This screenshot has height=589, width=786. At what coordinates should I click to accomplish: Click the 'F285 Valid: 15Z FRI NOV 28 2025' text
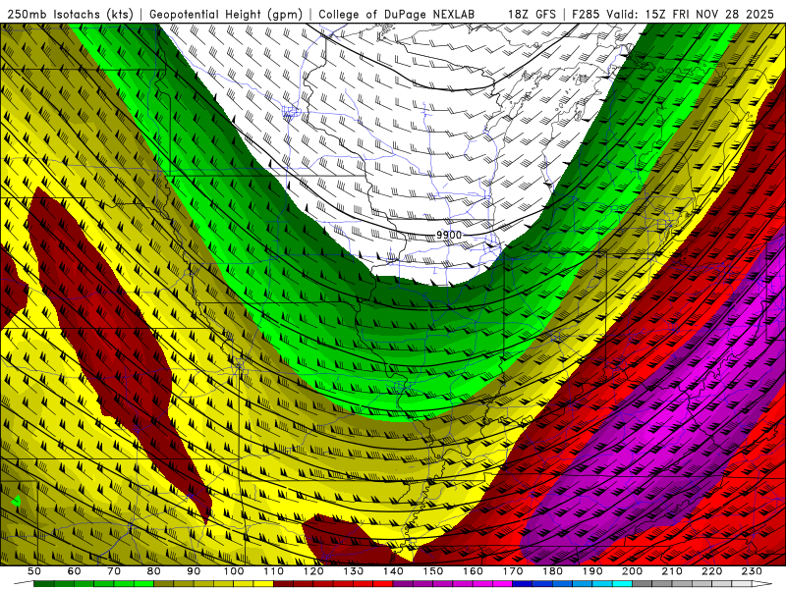pyautogui.click(x=673, y=14)
